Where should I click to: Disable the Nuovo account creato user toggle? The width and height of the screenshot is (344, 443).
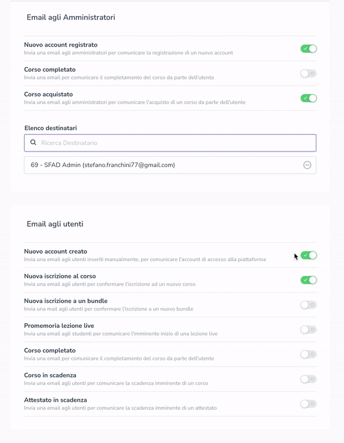[308, 255]
